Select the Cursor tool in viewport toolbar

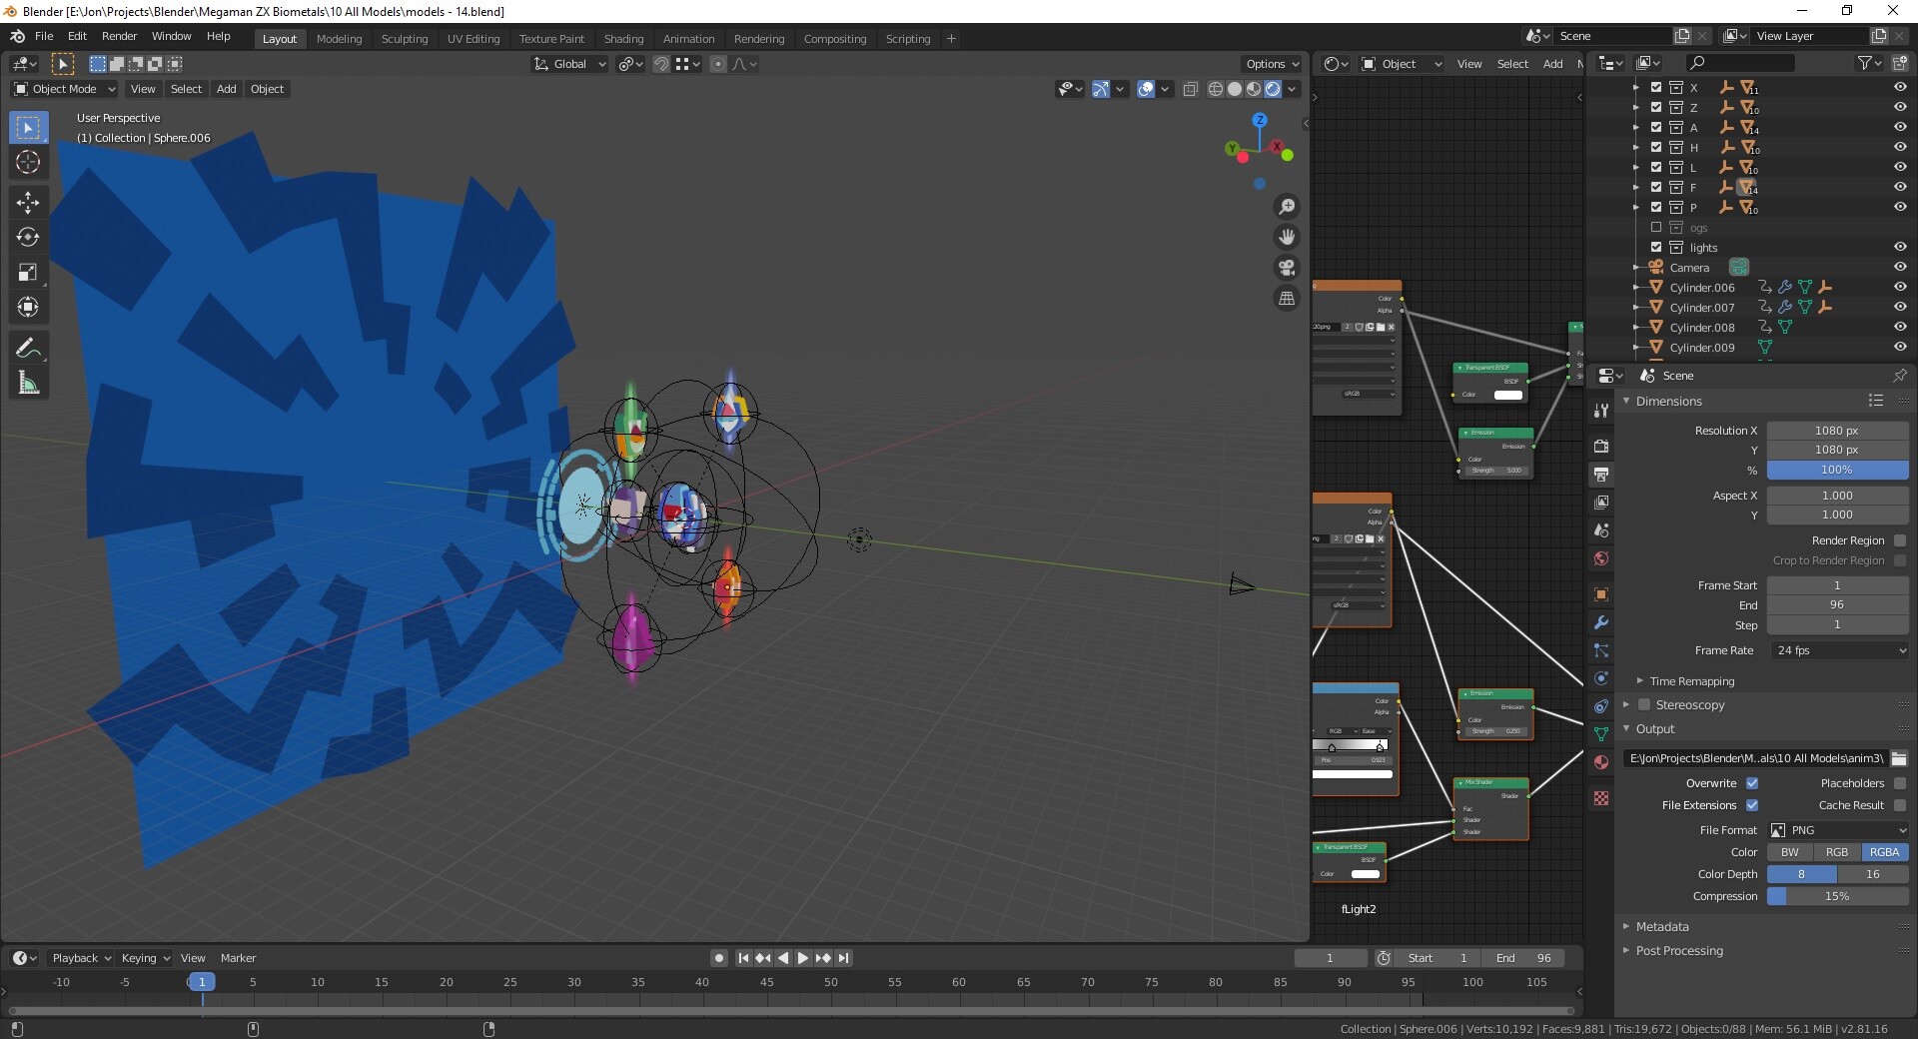point(28,162)
